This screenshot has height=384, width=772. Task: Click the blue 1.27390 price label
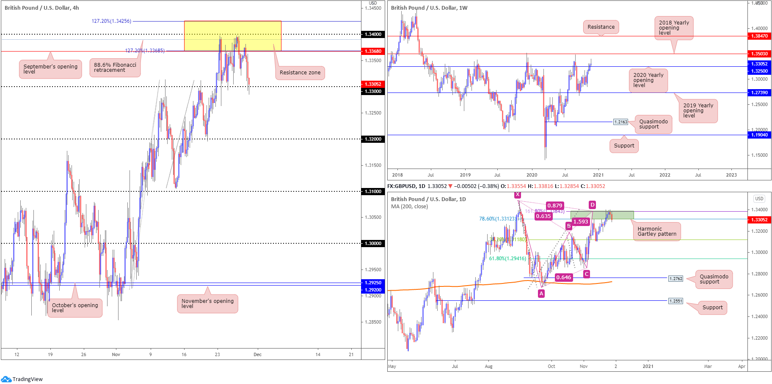(759, 93)
